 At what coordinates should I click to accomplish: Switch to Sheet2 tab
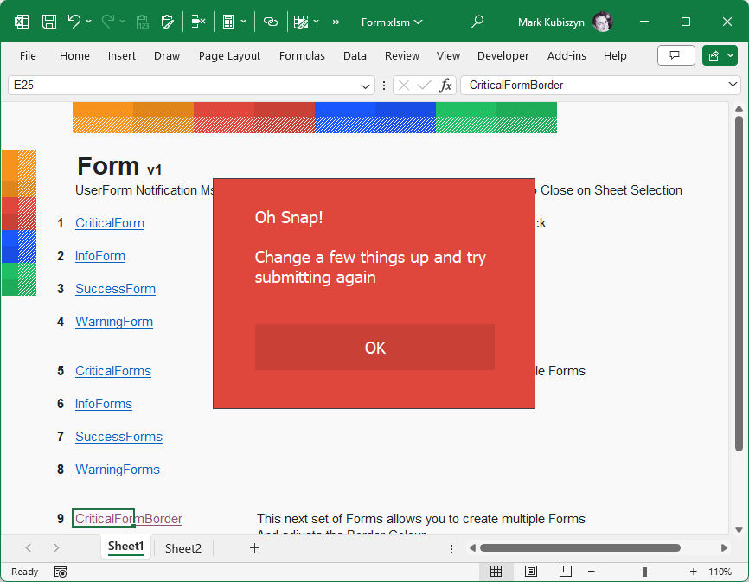[x=183, y=548]
